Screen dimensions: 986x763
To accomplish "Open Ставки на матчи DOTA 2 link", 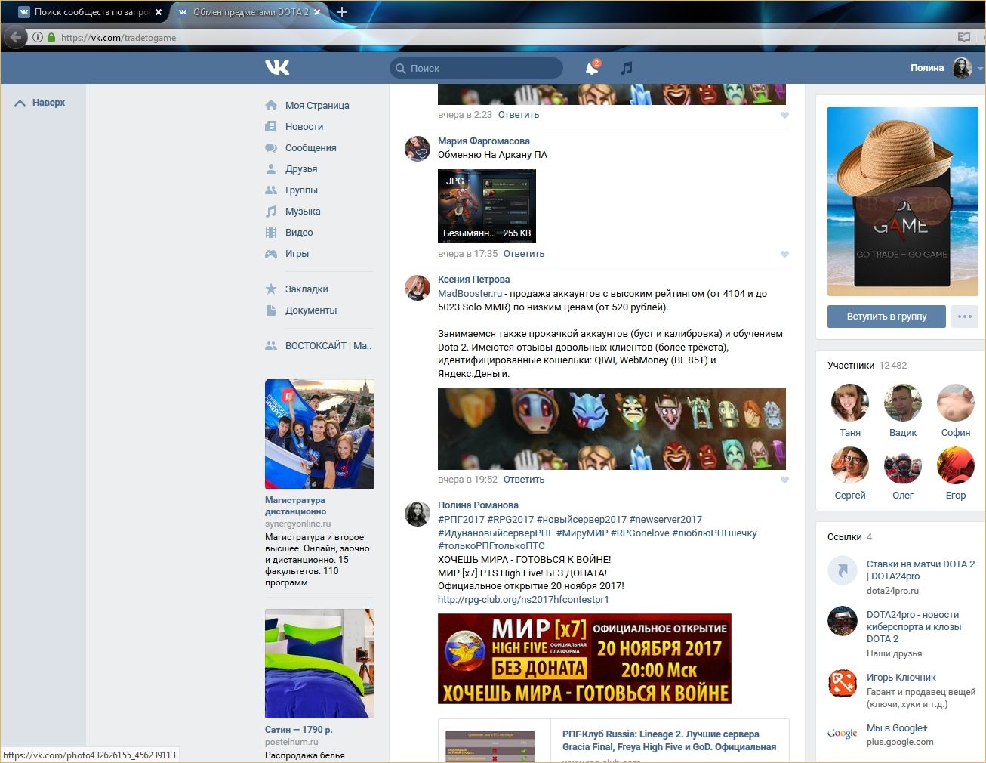I will 920,570.
